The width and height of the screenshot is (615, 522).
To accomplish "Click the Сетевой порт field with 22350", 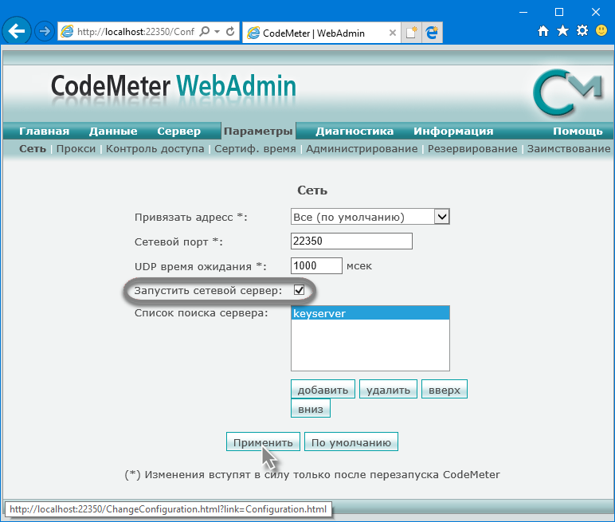I will tap(351, 241).
